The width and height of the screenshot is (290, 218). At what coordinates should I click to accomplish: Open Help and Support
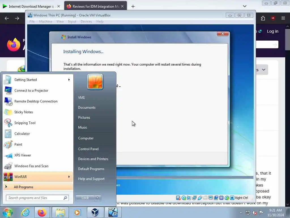point(91,179)
